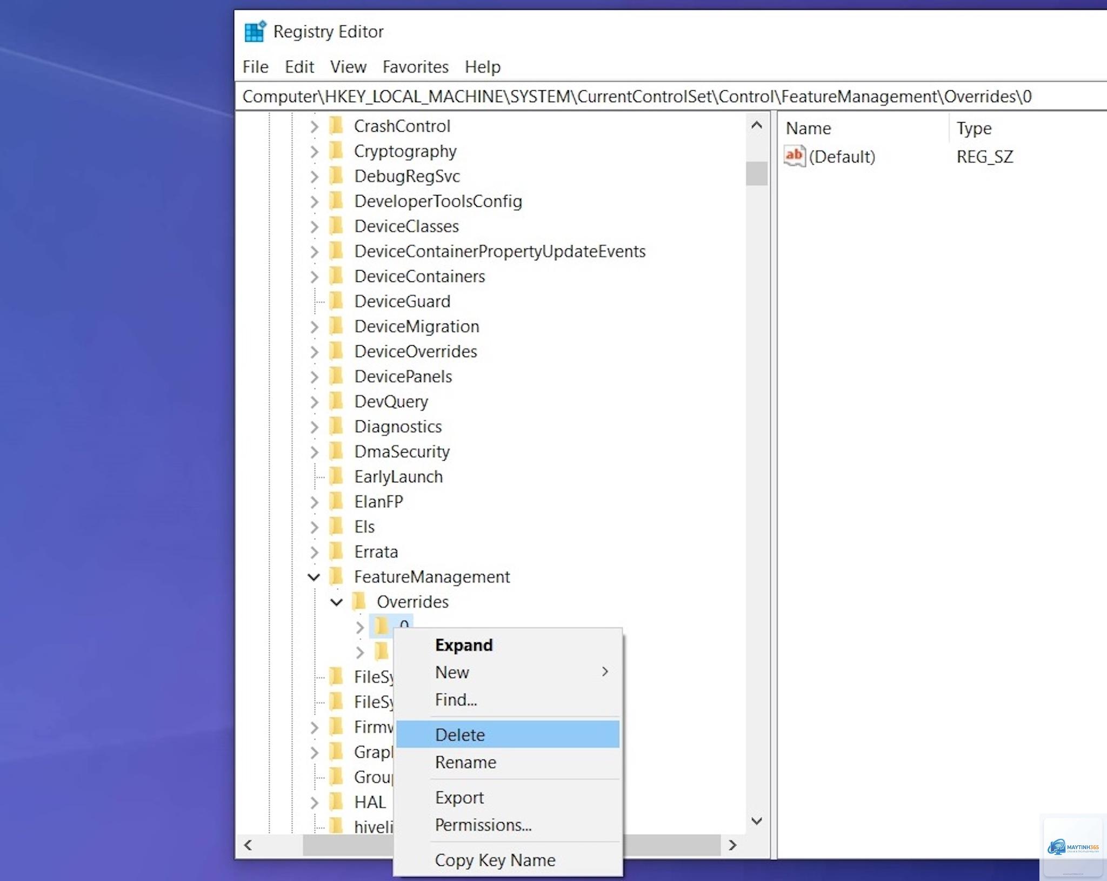Screen dimensions: 1107x881
Task: Select Rename from the context menu
Action: (x=508, y=762)
